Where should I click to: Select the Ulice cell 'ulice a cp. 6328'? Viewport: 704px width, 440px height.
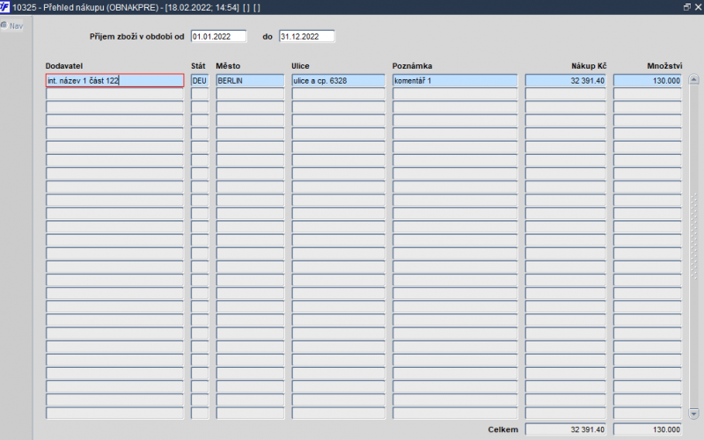pos(338,80)
